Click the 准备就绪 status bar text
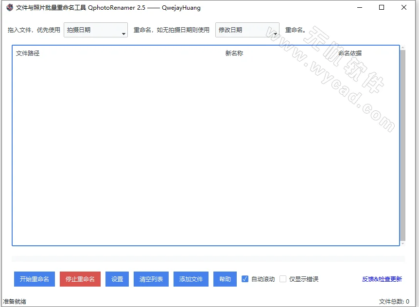The image size is (419, 307). coord(13,301)
